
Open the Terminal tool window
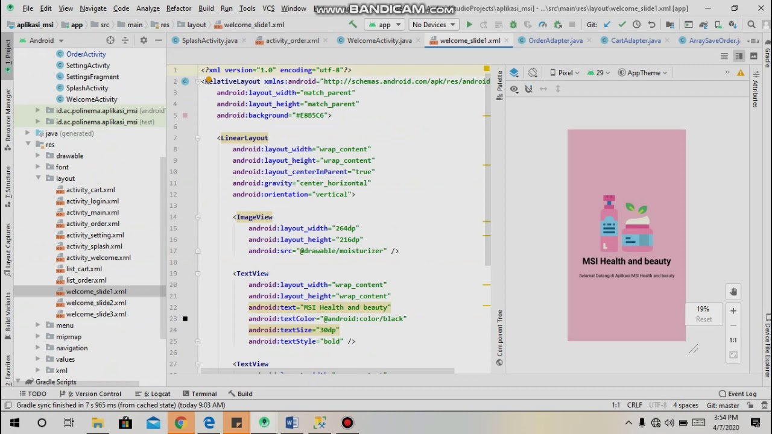(199, 394)
